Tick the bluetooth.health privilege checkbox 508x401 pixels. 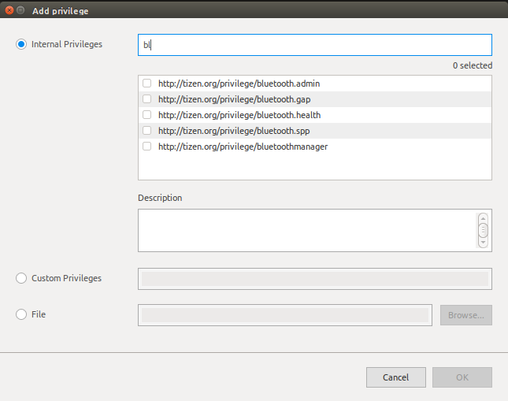(x=147, y=115)
